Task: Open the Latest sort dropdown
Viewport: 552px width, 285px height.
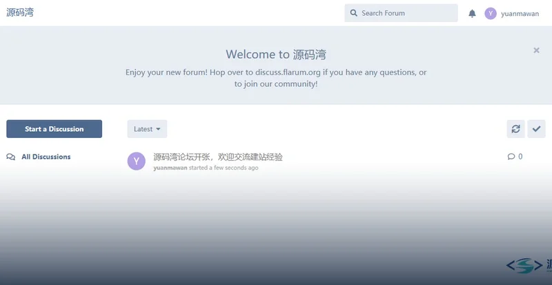Action: [147, 129]
